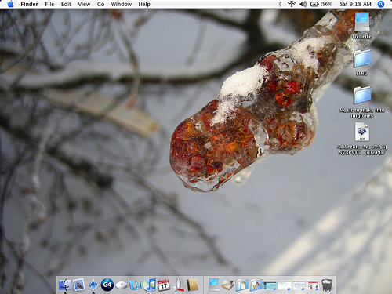Select the Weekly Ad PDF file icon

pyautogui.click(x=362, y=132)
